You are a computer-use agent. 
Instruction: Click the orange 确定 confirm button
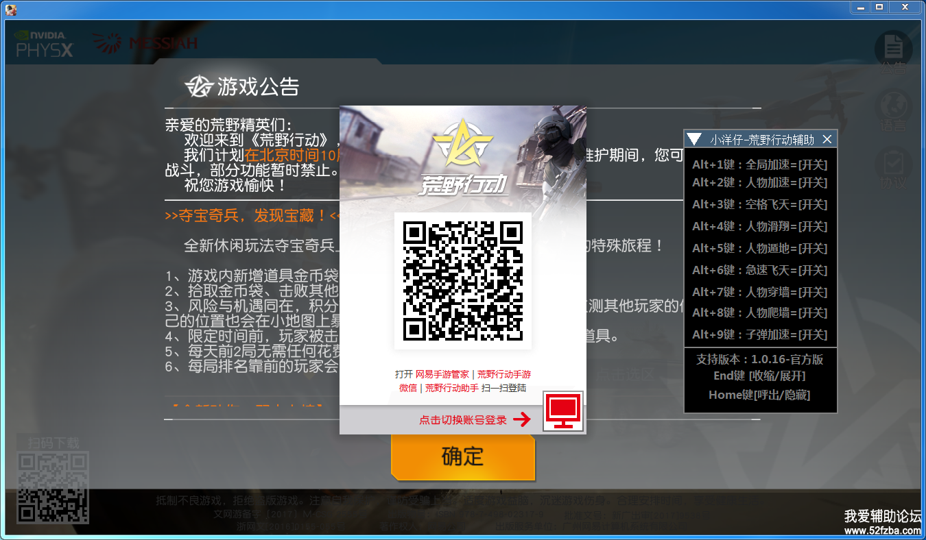tap(463, 456)
